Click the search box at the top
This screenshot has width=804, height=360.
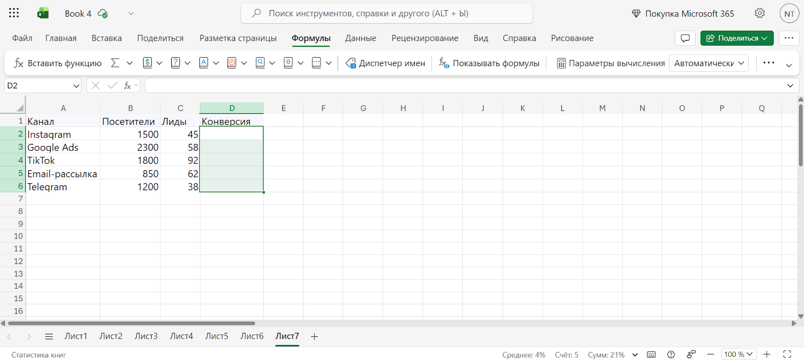(x=386, y=14)
